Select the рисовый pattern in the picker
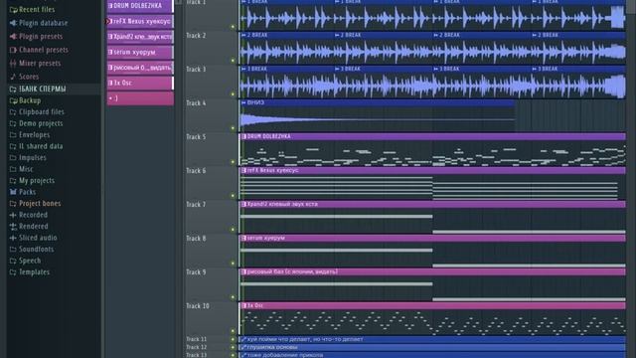Screen dimensions: 636x358 (x=140, y=68)
